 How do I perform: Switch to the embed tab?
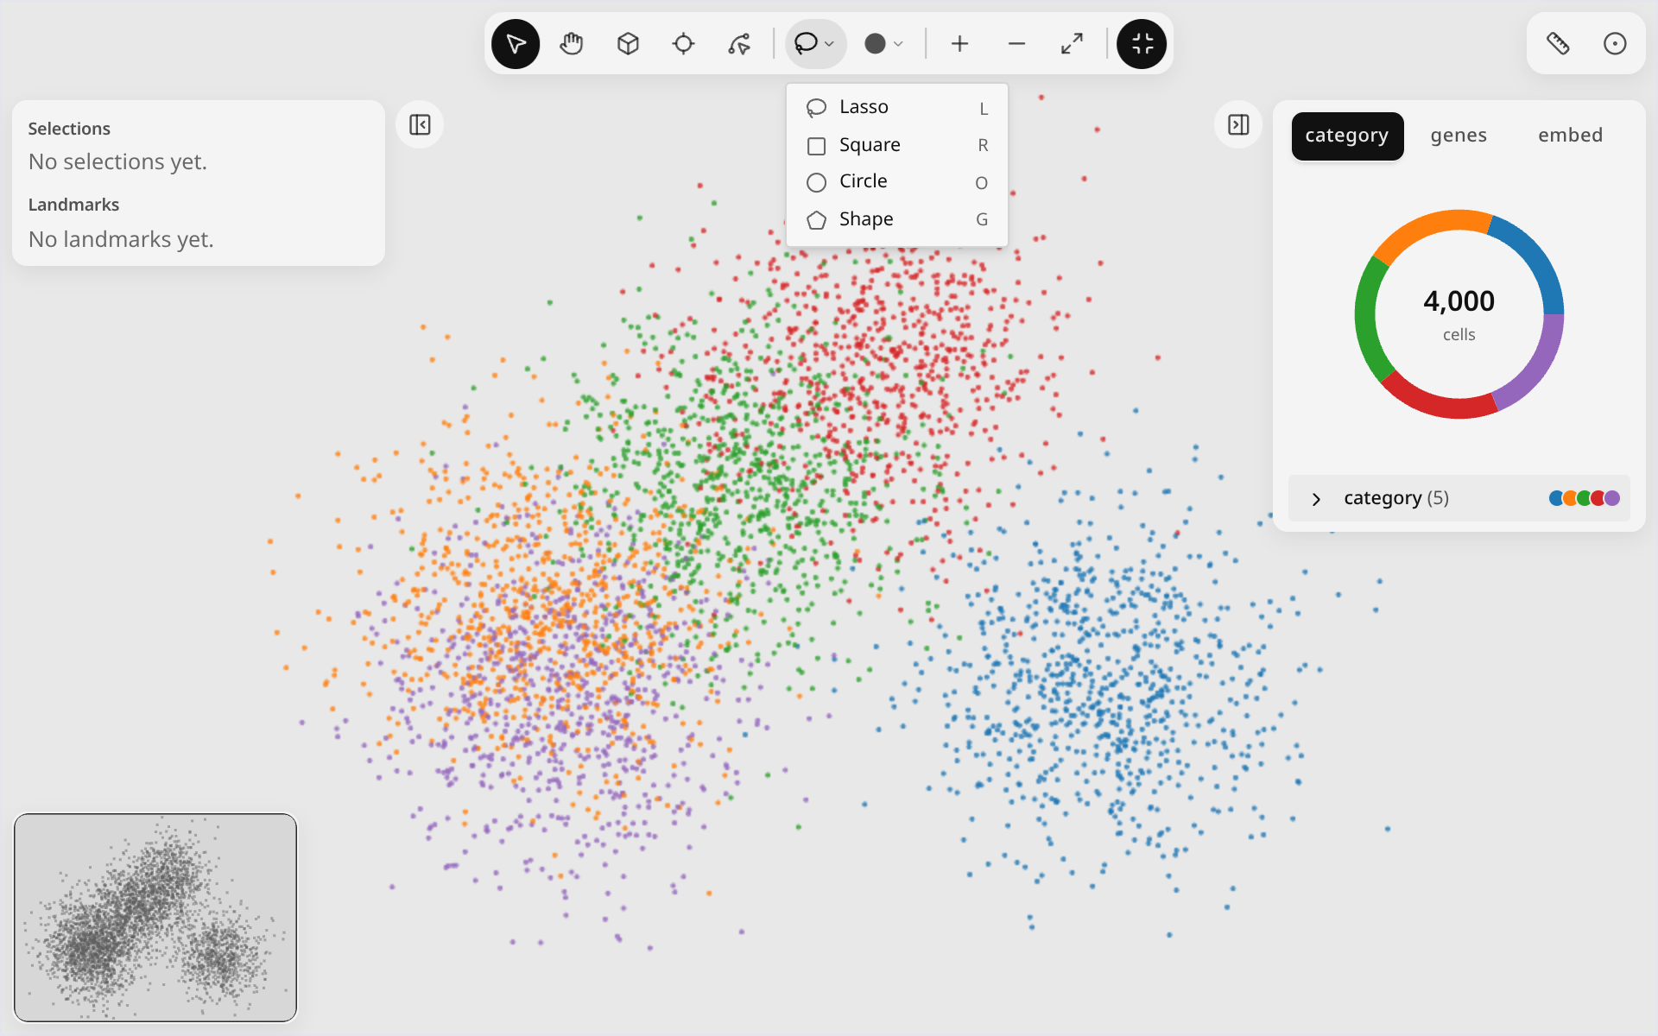(x=1570, y=136)
